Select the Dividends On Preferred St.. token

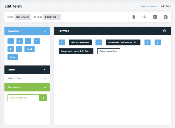123,42
